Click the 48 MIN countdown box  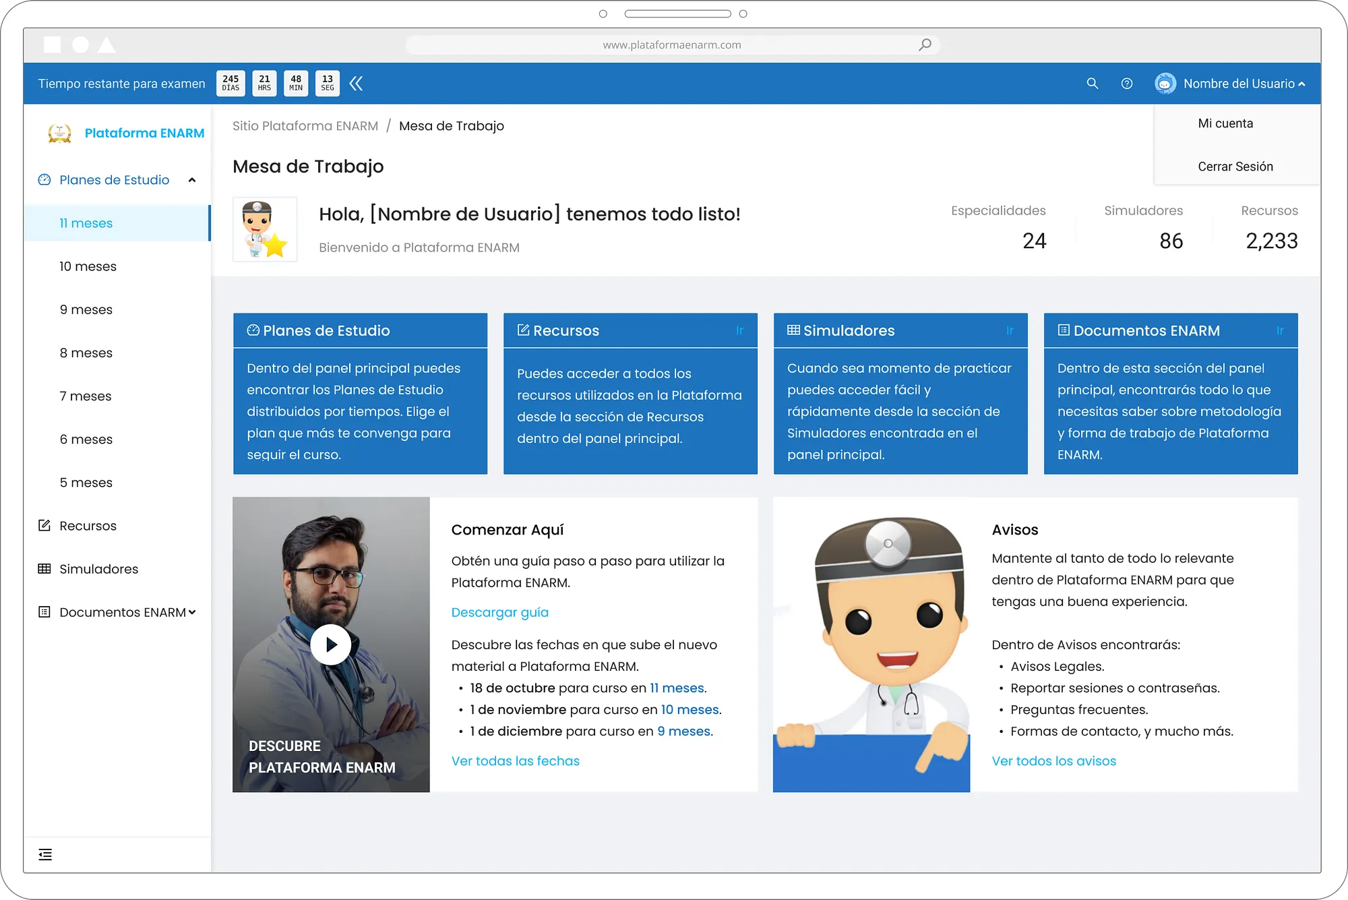(296, 83)
